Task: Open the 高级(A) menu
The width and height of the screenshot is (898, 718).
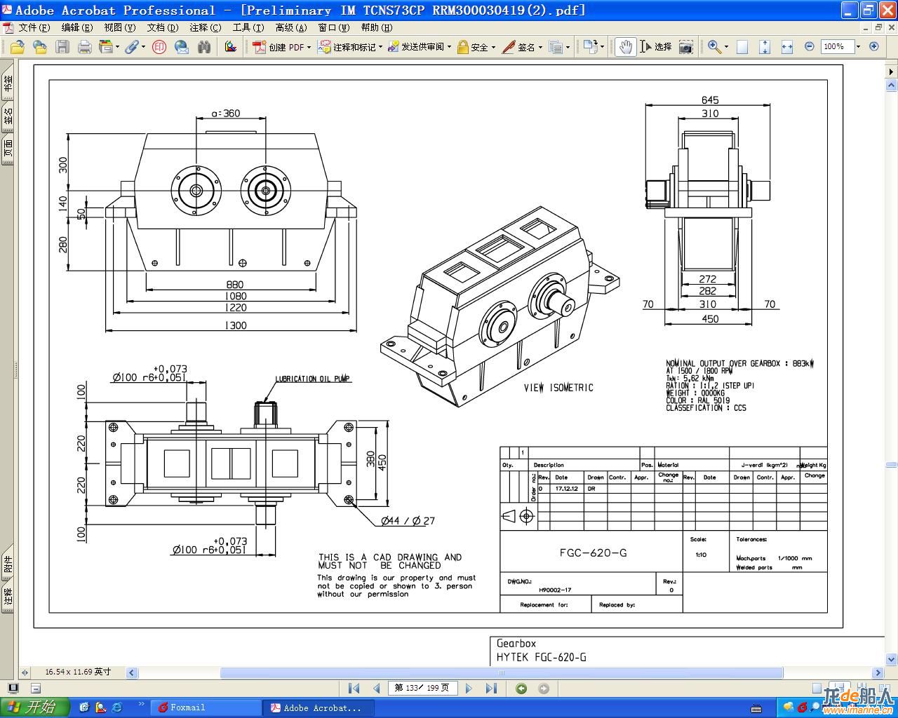Action: point(290,27)
